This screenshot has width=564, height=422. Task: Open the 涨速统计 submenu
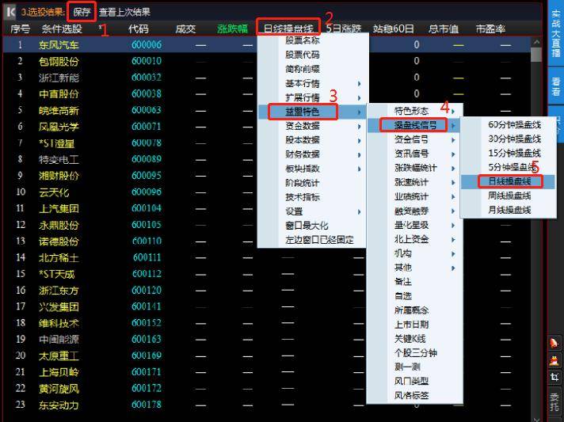click(415, 182)
